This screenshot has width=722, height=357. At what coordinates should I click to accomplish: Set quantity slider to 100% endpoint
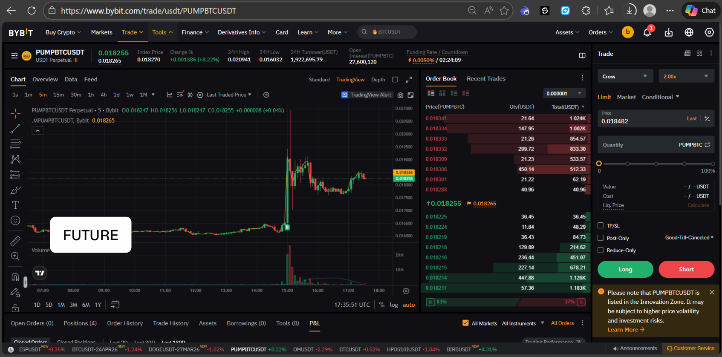(712, 164)
